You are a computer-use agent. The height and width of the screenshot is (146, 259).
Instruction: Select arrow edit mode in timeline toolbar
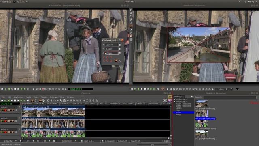tap(32, 101)
